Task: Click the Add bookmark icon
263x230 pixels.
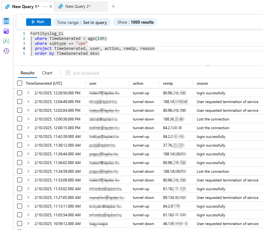Action: (68, 73)
